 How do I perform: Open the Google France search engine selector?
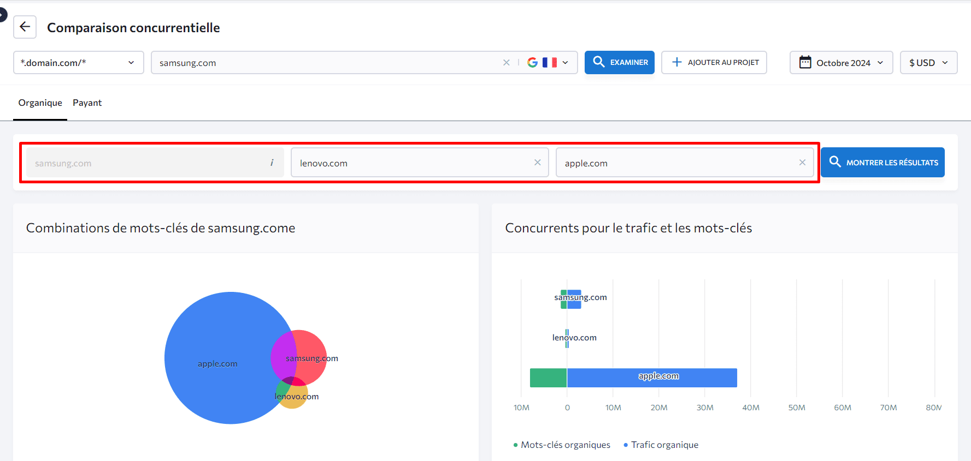(548, 63)
